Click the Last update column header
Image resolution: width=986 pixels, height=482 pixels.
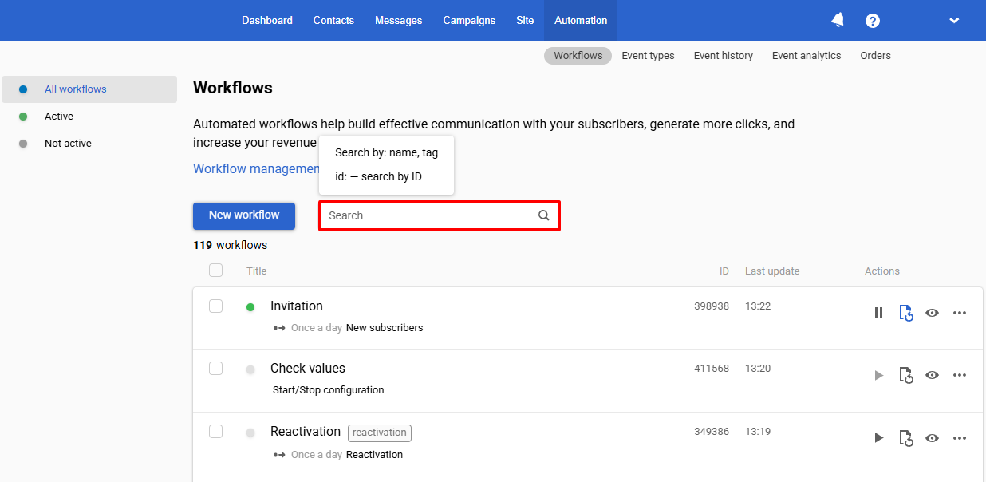(772, 271)
